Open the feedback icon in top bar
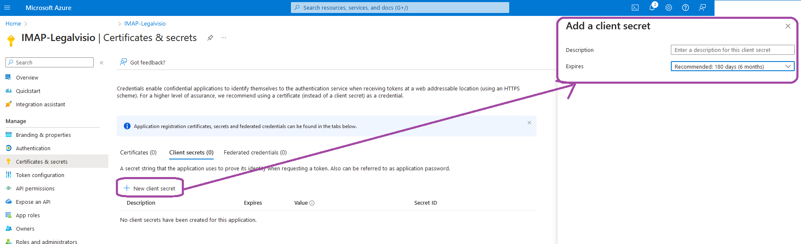This screenshot has height=244, width=801. 702,8
